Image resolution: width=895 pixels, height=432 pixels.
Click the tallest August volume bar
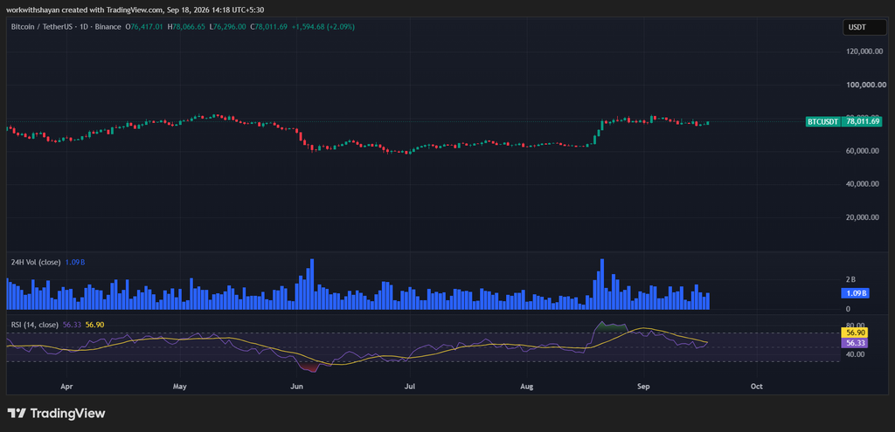coord(601,284)
